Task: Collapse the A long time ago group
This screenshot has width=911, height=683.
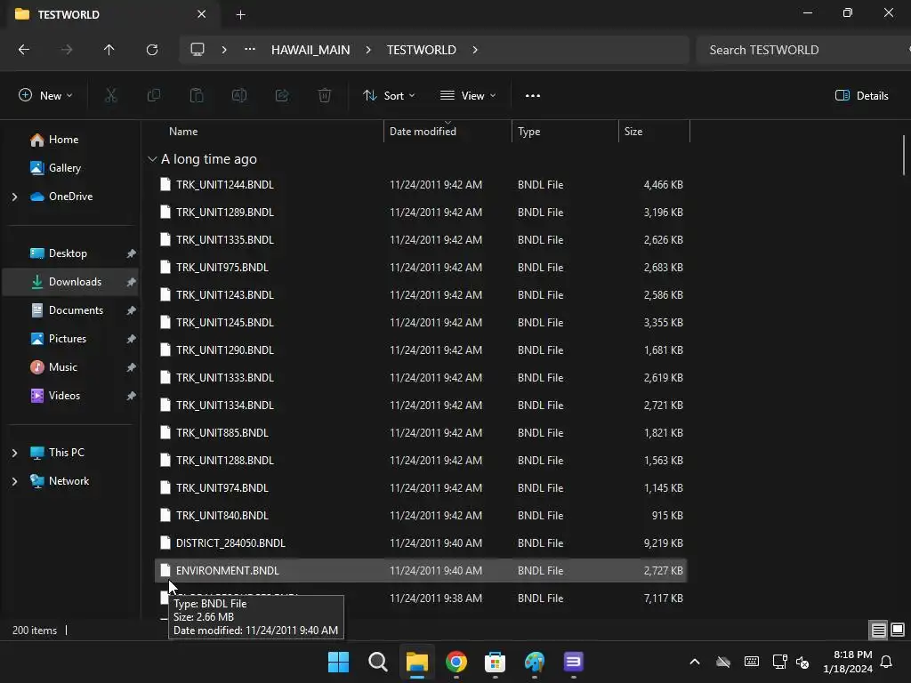Action: (152, 159)
